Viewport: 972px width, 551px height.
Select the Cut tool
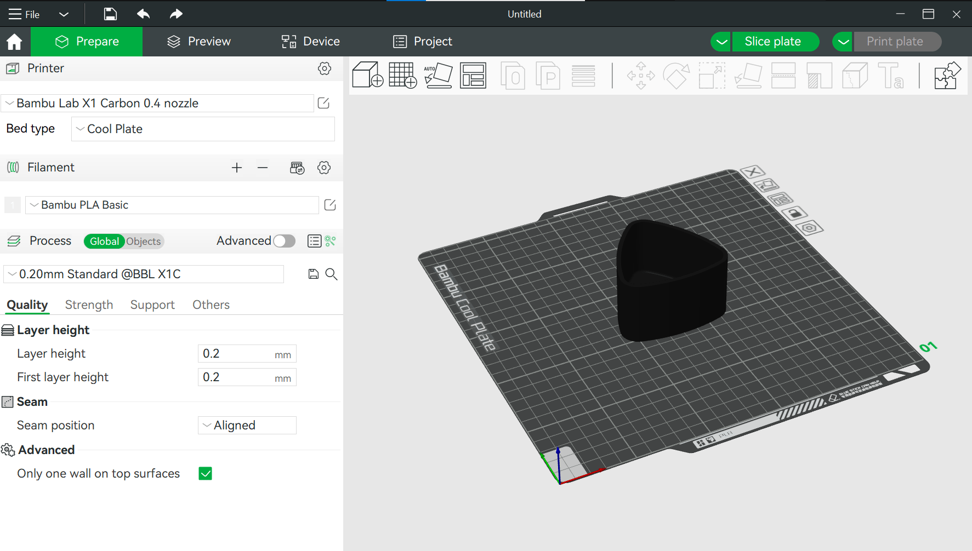(783, 75)
